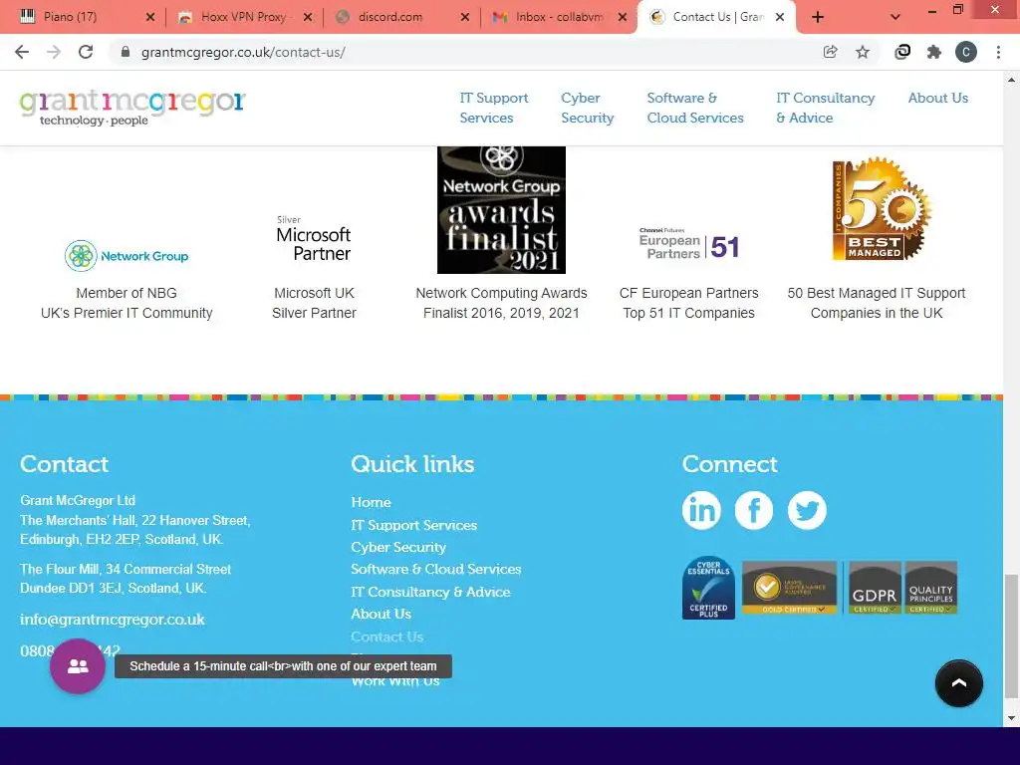Click the IT Support Services quick link
This screenshot has width=1020, height=765.
(413, 525)
